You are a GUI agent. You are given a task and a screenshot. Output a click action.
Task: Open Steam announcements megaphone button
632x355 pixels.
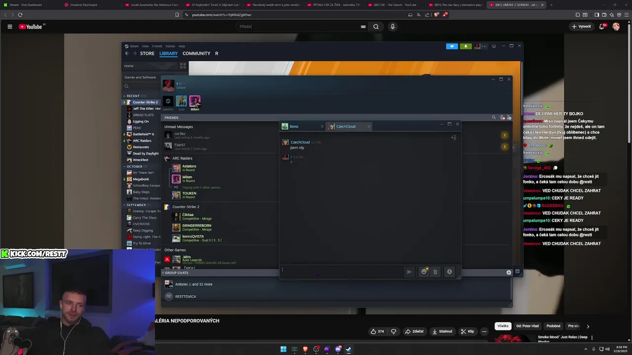pos(452,46)
